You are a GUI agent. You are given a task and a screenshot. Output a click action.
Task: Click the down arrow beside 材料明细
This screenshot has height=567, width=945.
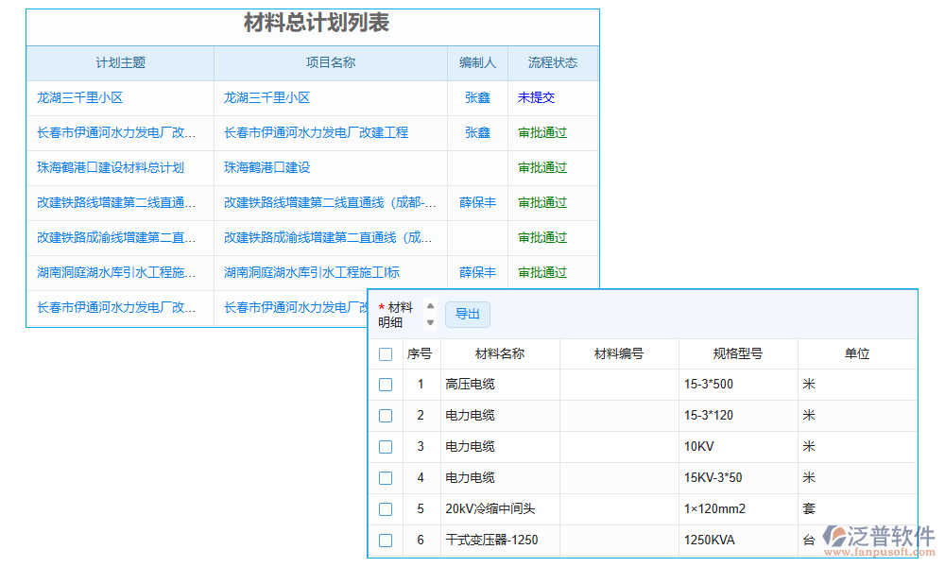(x=429, y=321)
